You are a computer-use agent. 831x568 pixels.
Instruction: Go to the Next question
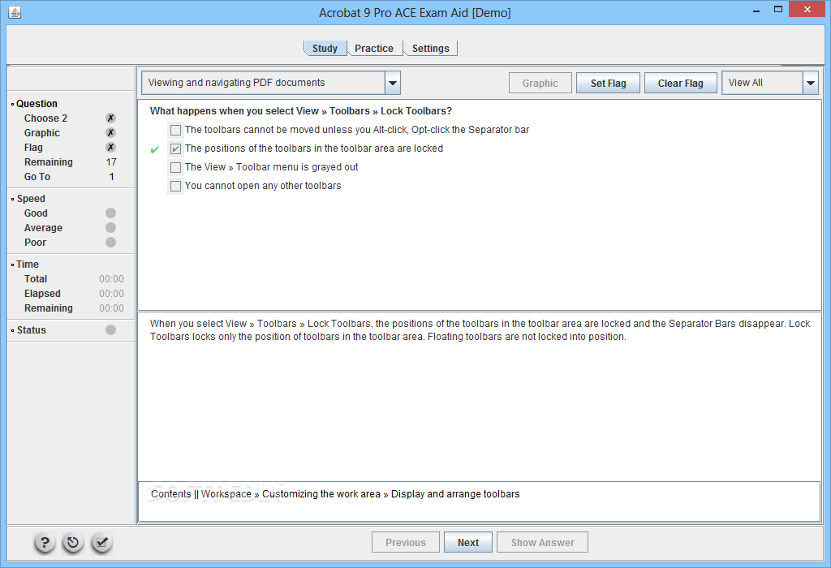pyautogui.click(x=468, y=543)
